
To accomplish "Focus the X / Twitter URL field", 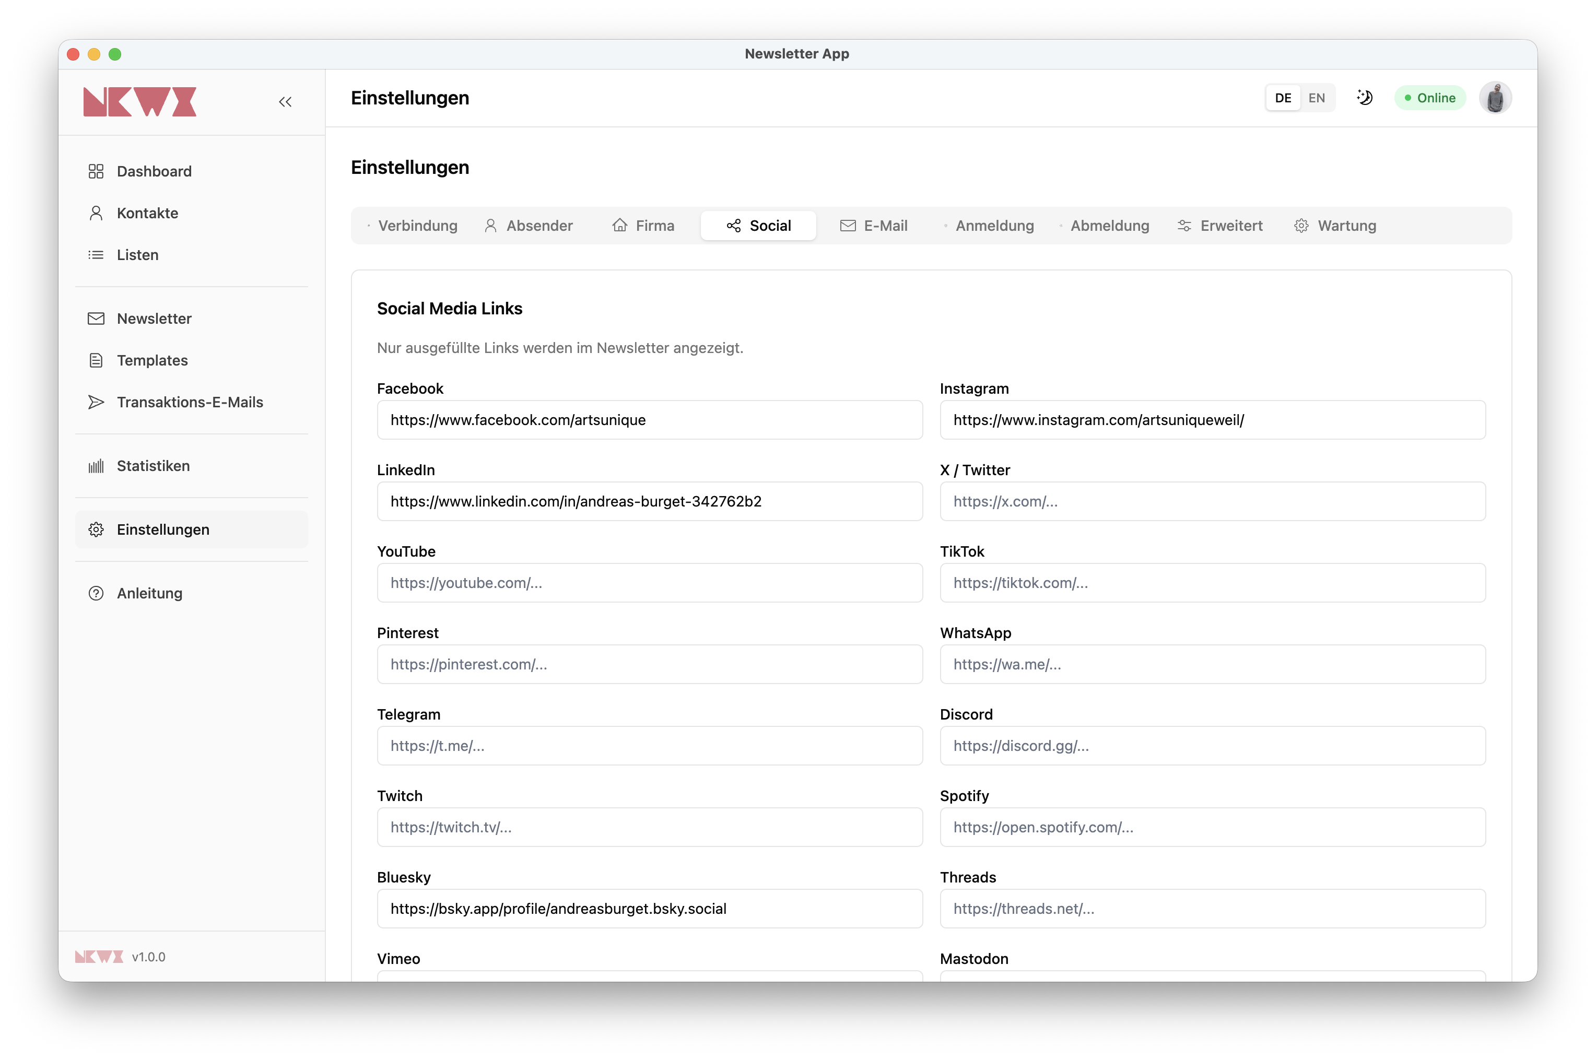I will click(1212, 501).
